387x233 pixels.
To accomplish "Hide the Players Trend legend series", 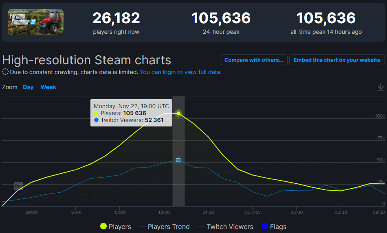I will [x=165, y=226].
